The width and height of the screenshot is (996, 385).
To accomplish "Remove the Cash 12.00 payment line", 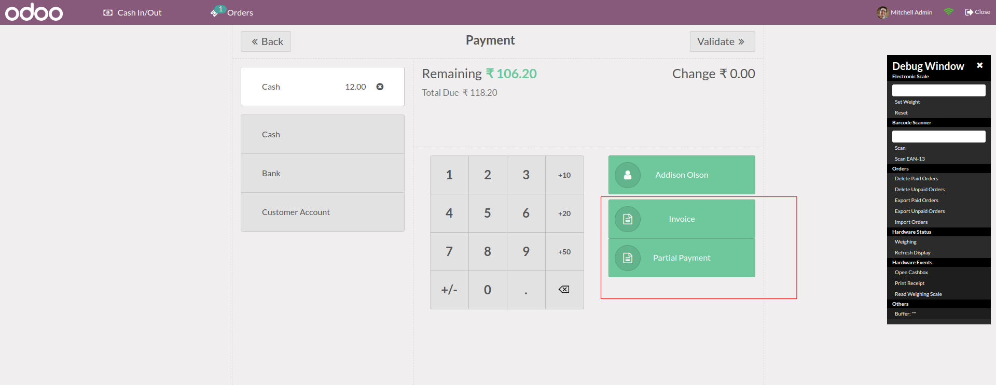I will 380,87.
